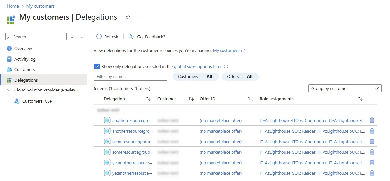Open the Customers == All filter pill

[x=195, y=77]
